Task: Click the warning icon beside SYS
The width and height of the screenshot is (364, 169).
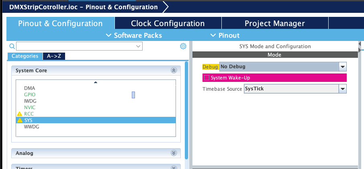Action: tap(19, 120)
